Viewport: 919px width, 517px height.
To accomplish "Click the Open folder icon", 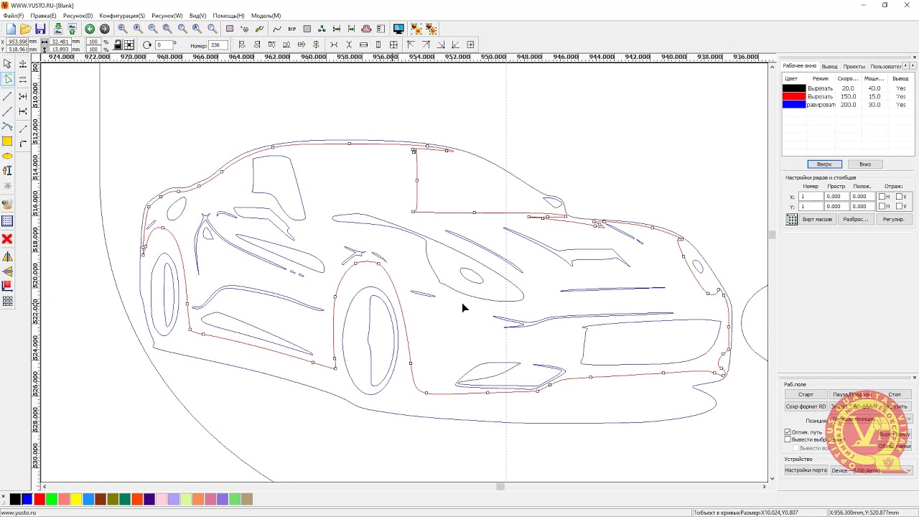I will [x=25, y=29].
